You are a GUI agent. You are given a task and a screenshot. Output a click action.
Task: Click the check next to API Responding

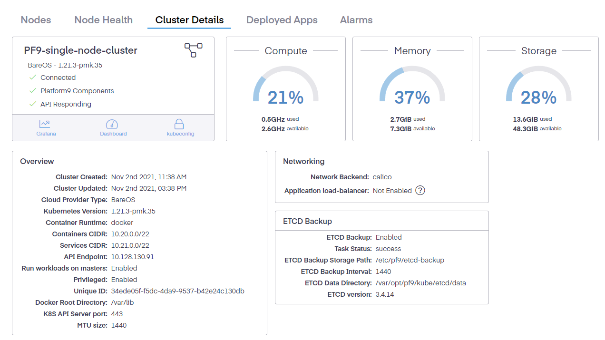pos(33,104)
